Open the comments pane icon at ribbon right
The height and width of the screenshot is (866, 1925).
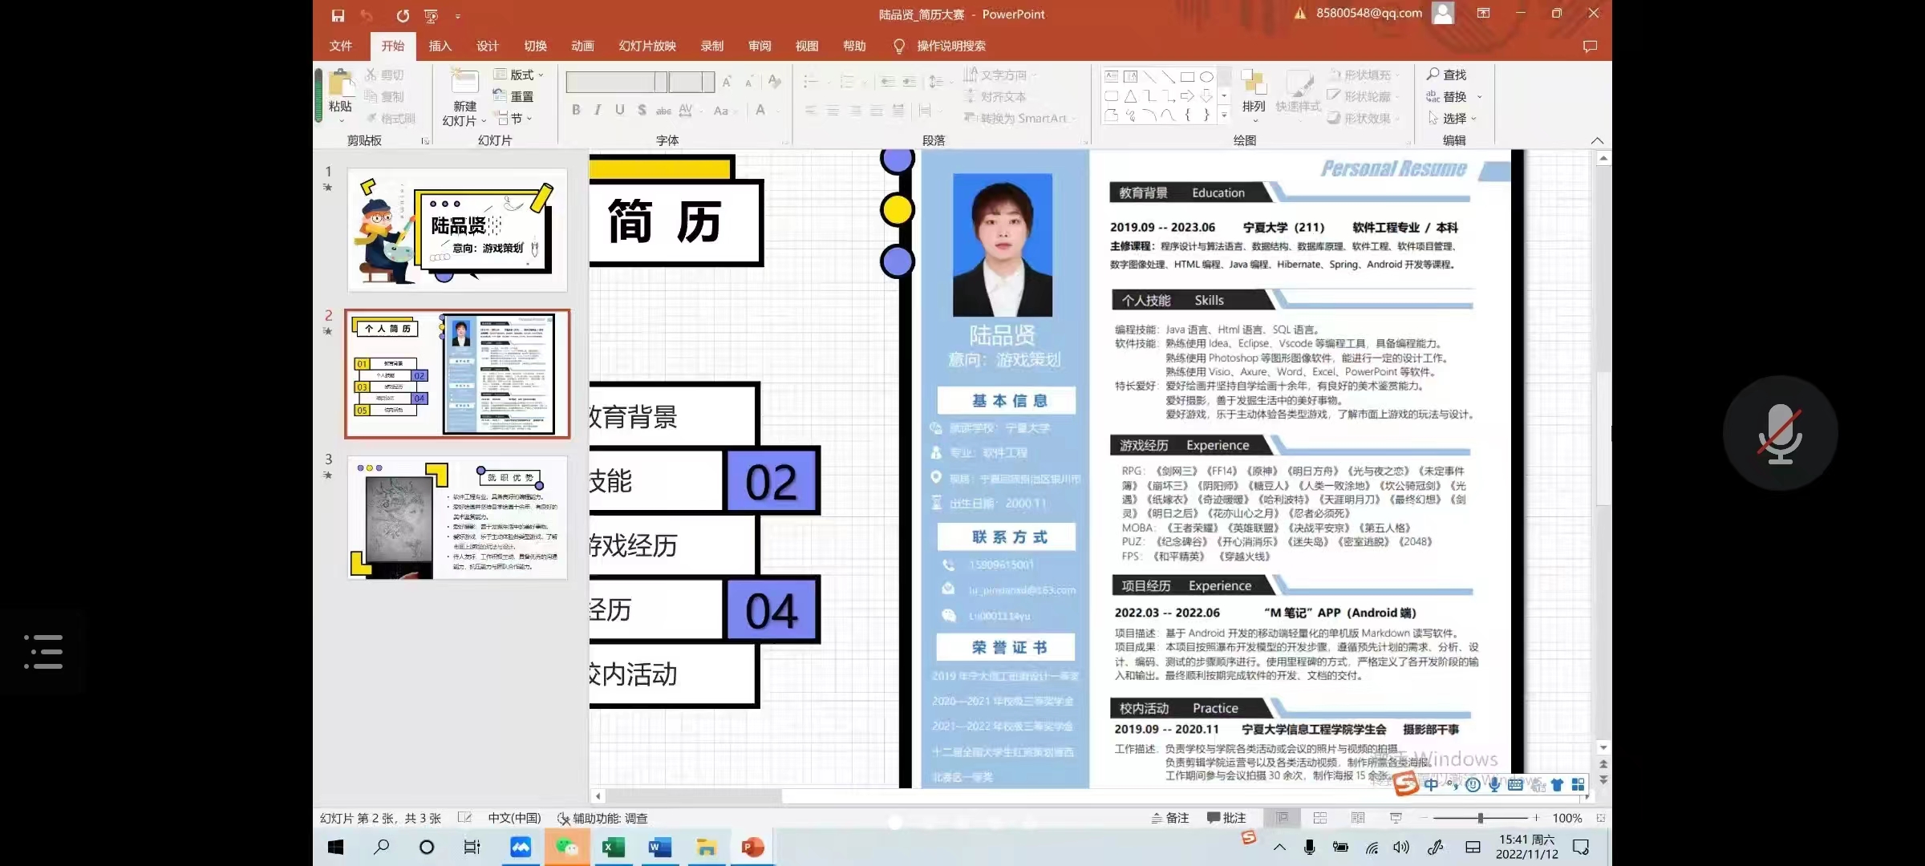click(x=1590, y=47)
